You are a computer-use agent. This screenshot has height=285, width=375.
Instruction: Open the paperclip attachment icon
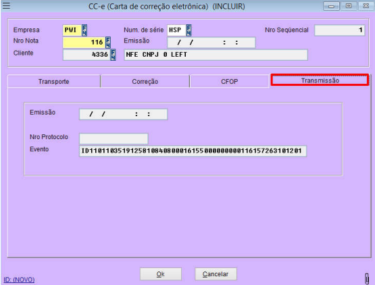pyautogui.click(x=367, y=278)
